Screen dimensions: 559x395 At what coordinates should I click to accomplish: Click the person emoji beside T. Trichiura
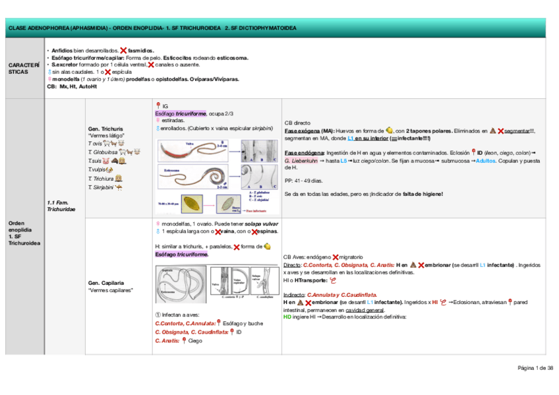(x=119, y=178)
